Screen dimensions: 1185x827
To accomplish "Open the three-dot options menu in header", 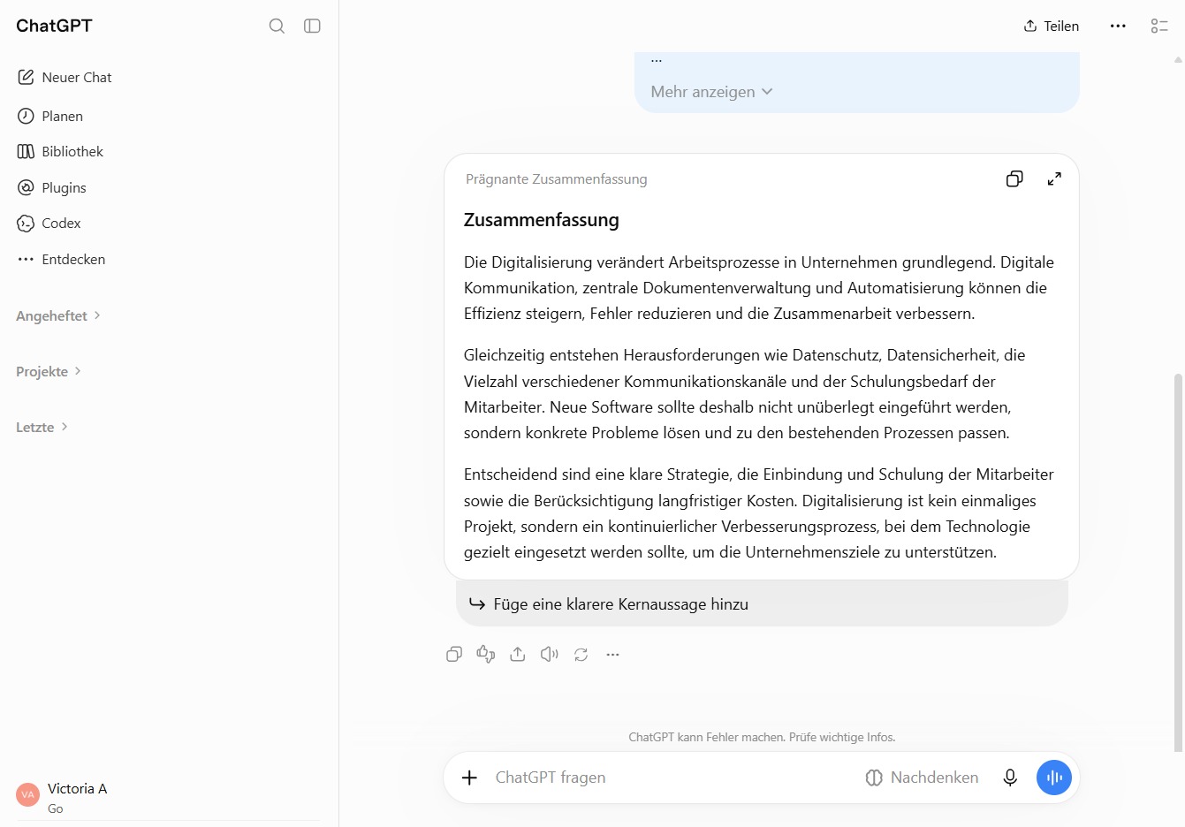I will tap(1118, 26).
